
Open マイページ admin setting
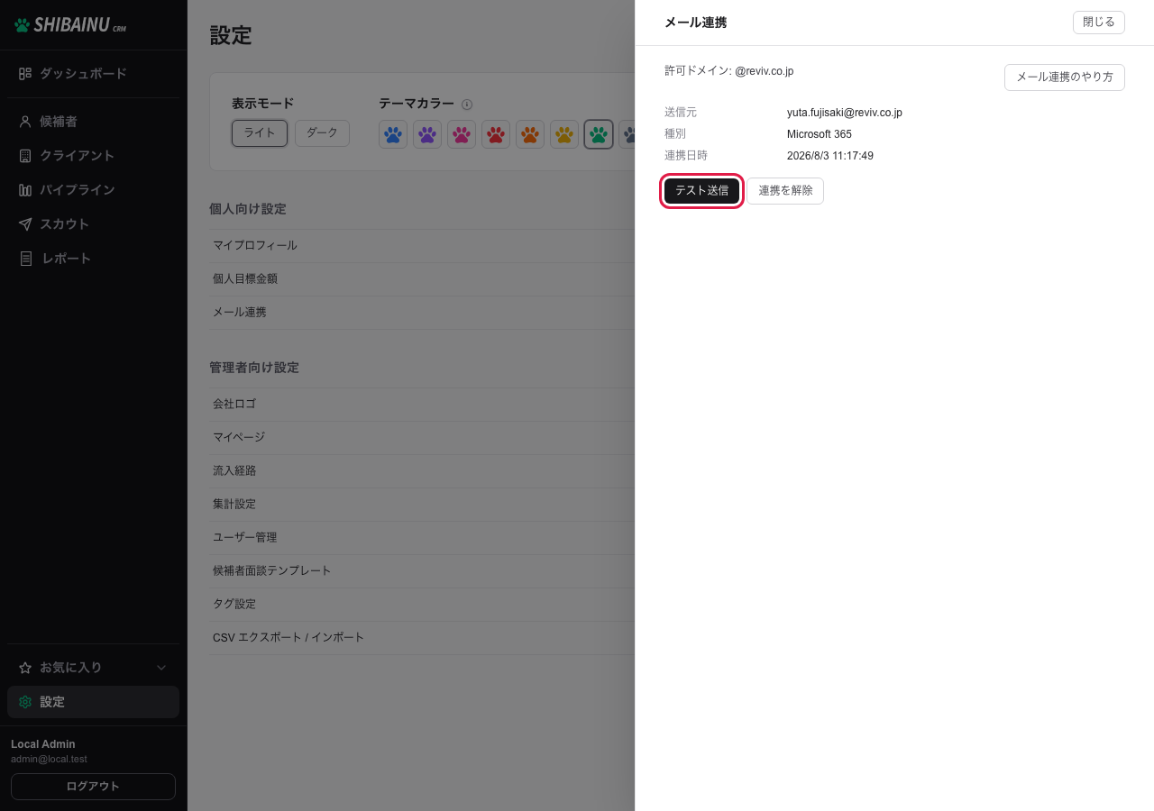point(422,438)
